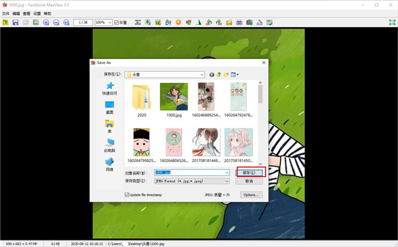Toggle the Update file timestamp checkbox
Image resolution: width=398 pixels, height=247 pixels.
[127, 195]
